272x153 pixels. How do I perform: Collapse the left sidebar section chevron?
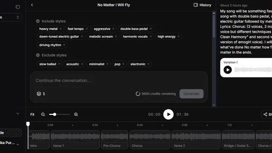[18, 113]
